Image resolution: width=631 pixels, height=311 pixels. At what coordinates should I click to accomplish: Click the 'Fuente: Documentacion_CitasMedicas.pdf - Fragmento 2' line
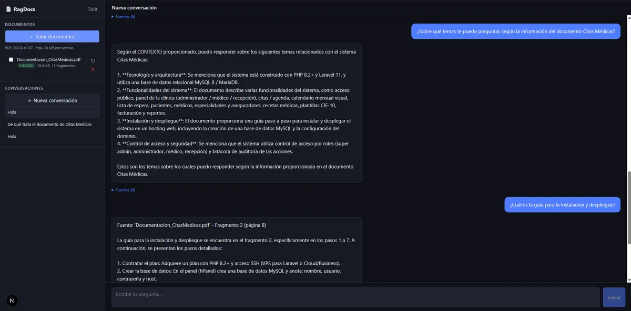(191, 225)
